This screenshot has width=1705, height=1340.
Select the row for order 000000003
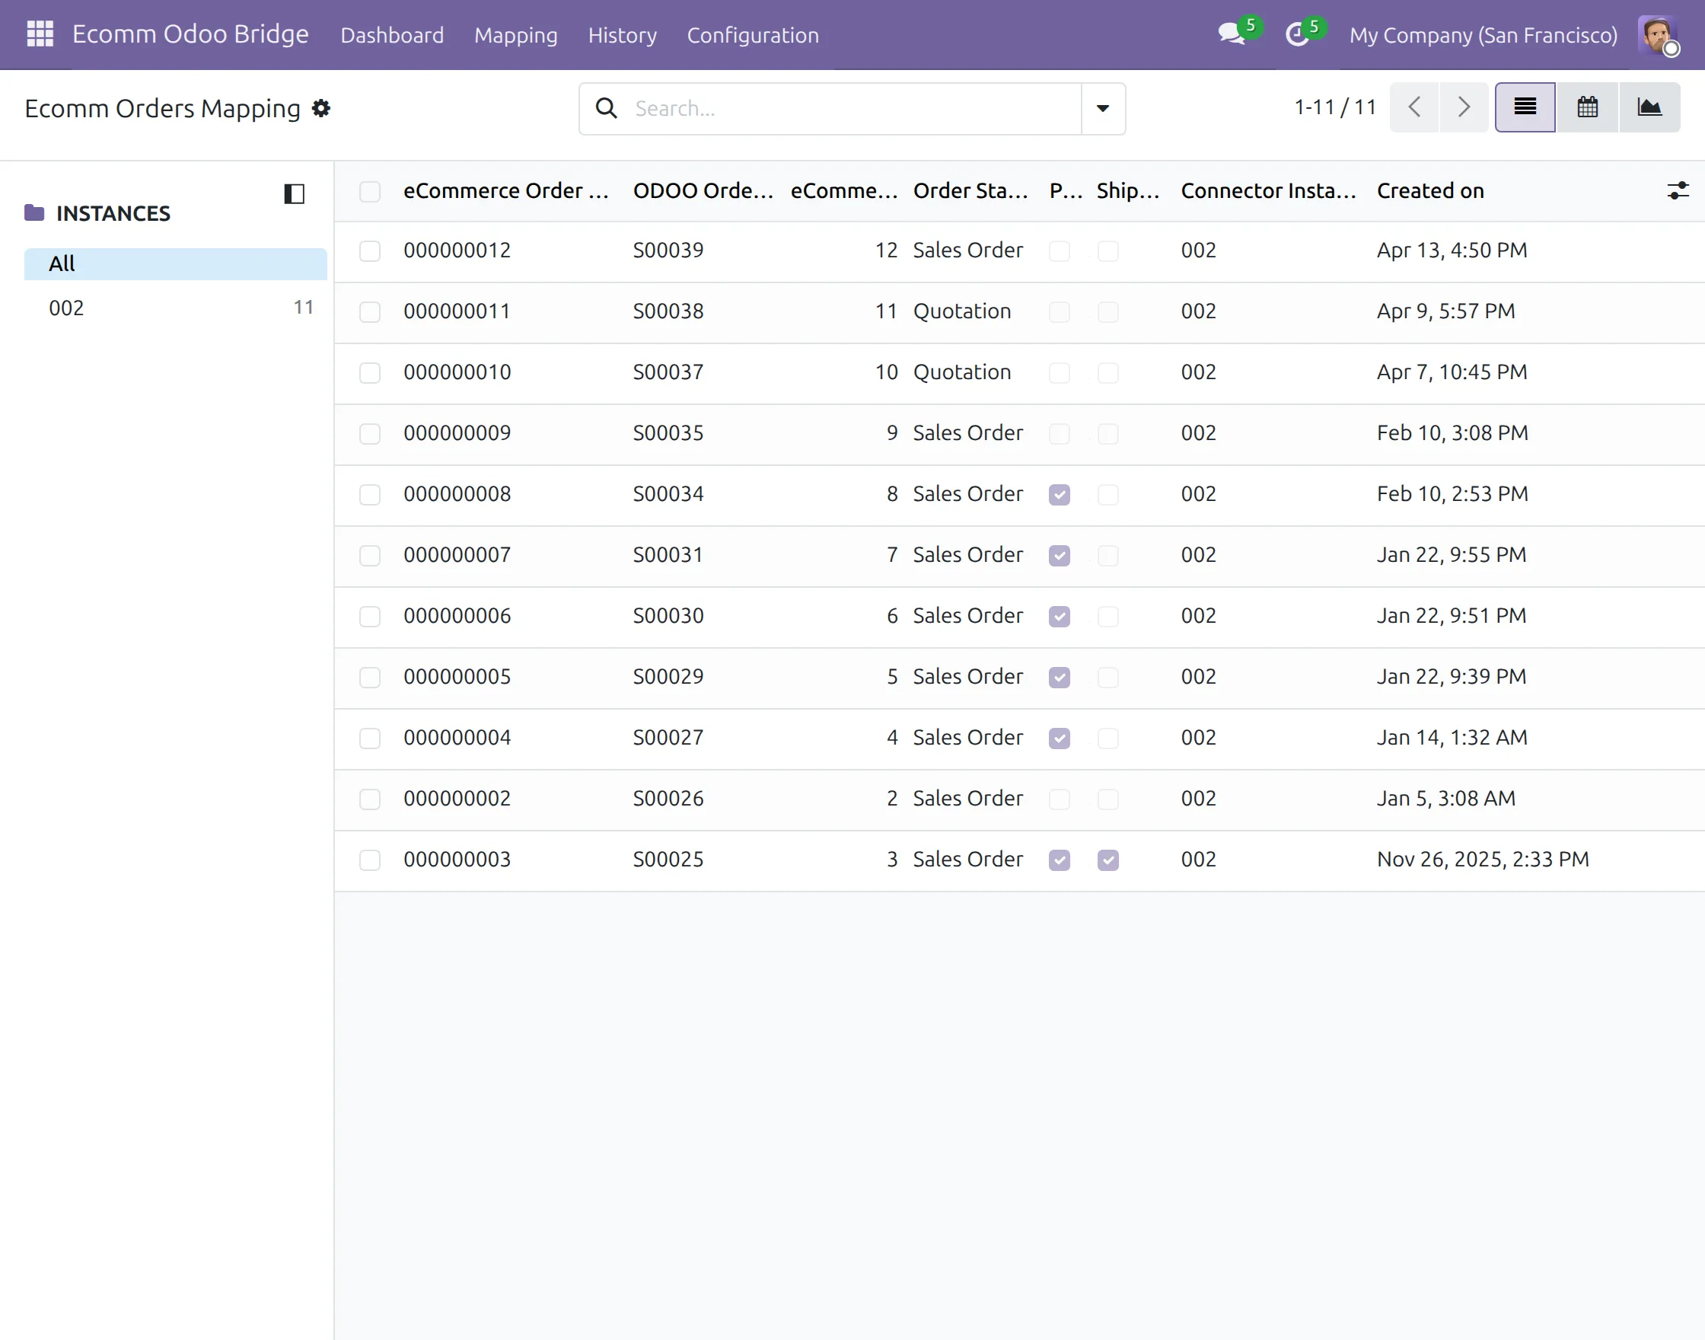pyautogui.click(x=369, y=860)
